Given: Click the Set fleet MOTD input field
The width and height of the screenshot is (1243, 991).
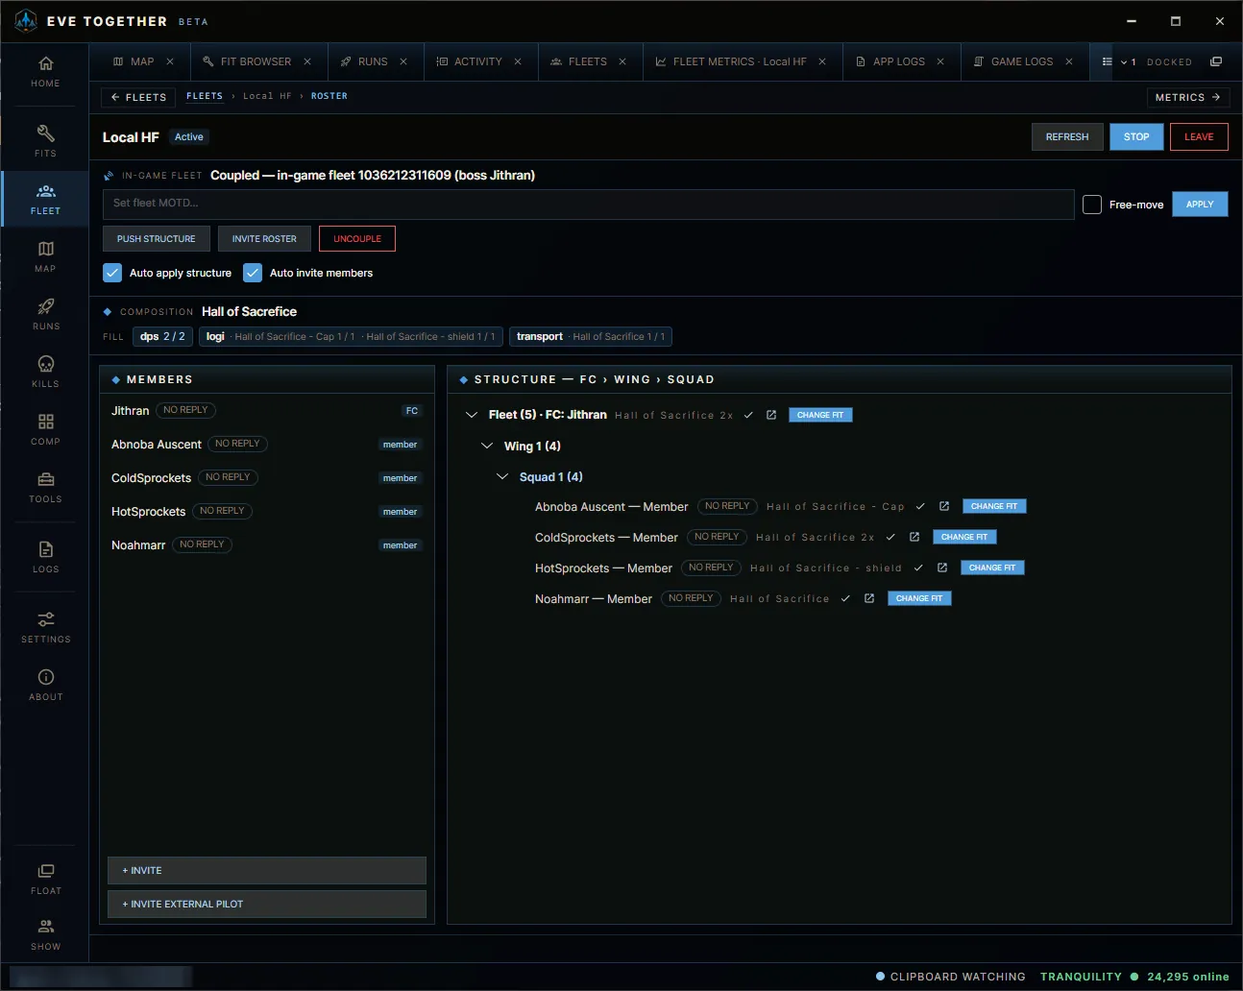Looking at the screenshot, I should point(588,204).
